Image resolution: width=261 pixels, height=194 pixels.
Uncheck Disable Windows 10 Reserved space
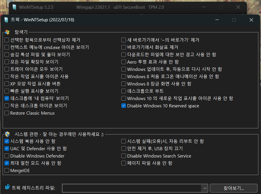click(x=124, y=106)
